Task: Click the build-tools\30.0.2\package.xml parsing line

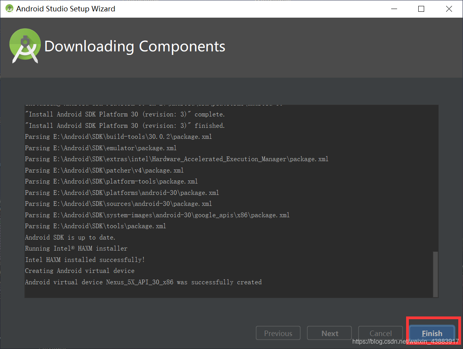Action: click(x=118, y=136)
